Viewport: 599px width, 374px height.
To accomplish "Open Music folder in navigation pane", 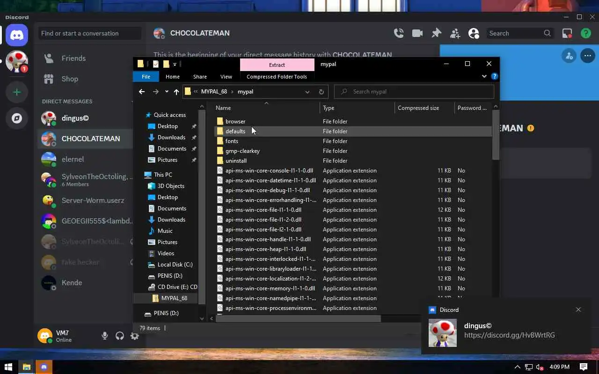I will [165, 231].
